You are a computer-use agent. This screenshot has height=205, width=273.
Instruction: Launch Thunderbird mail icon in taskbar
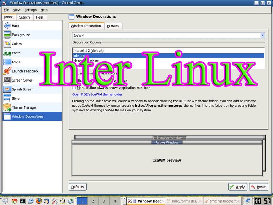47,201
